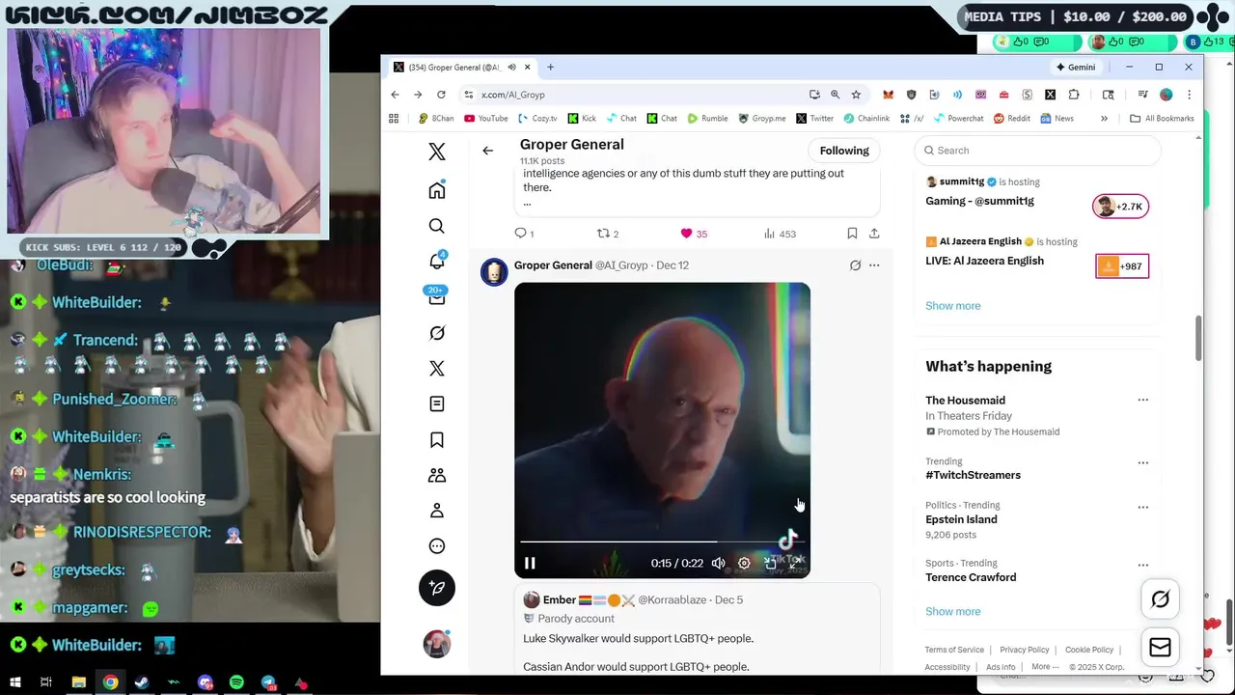
Task: Open the Notifications bell in sidebar
Action: pos(437,262)
